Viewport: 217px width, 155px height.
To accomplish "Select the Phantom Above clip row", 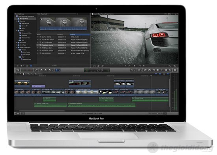I will tap(64, 45).
